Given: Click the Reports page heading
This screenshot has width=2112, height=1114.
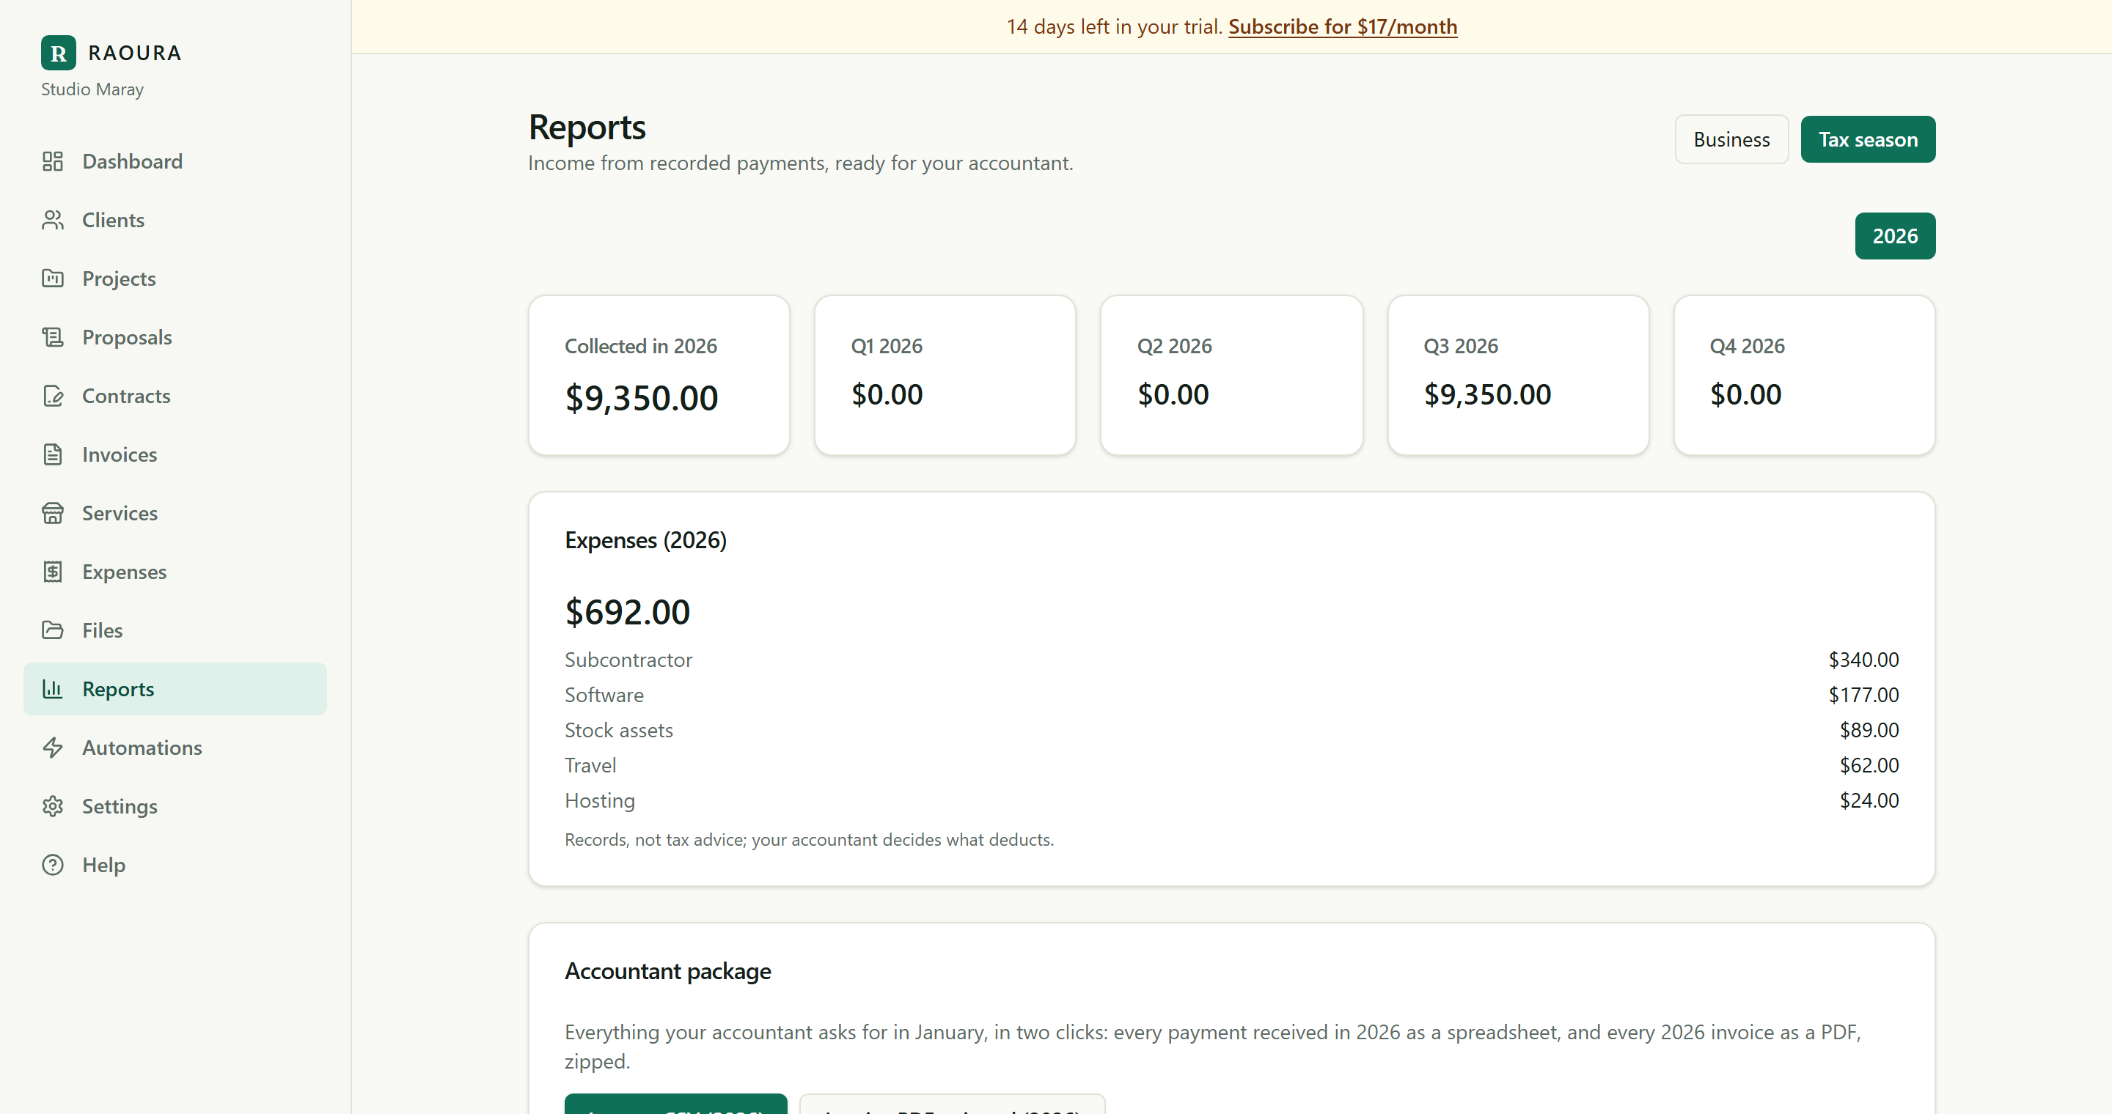Looking at the screenshot, I should point(587,128).
